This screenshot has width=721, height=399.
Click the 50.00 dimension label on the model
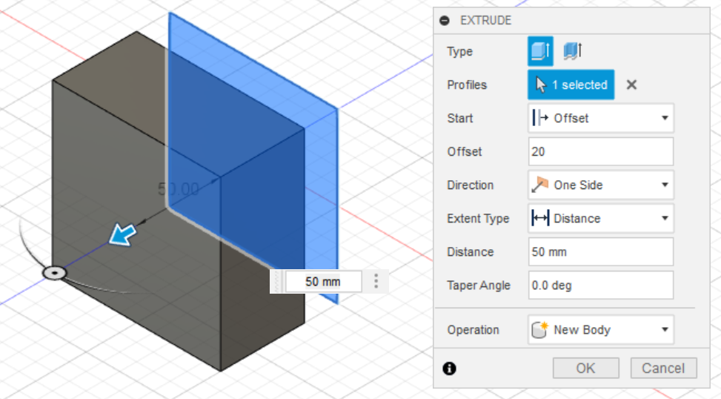pyautogui.click(x=179, y=189)
